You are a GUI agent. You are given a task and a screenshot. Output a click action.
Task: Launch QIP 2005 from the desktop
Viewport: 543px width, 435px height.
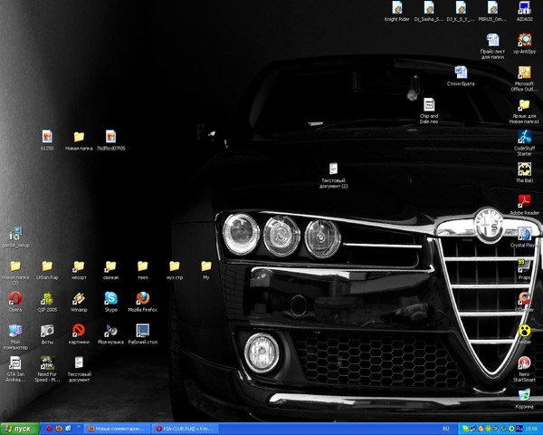point(47,298)
